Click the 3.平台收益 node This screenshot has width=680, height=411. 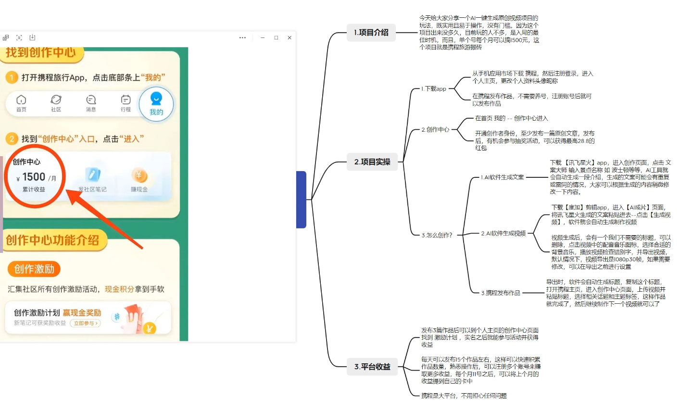[372, 367]
